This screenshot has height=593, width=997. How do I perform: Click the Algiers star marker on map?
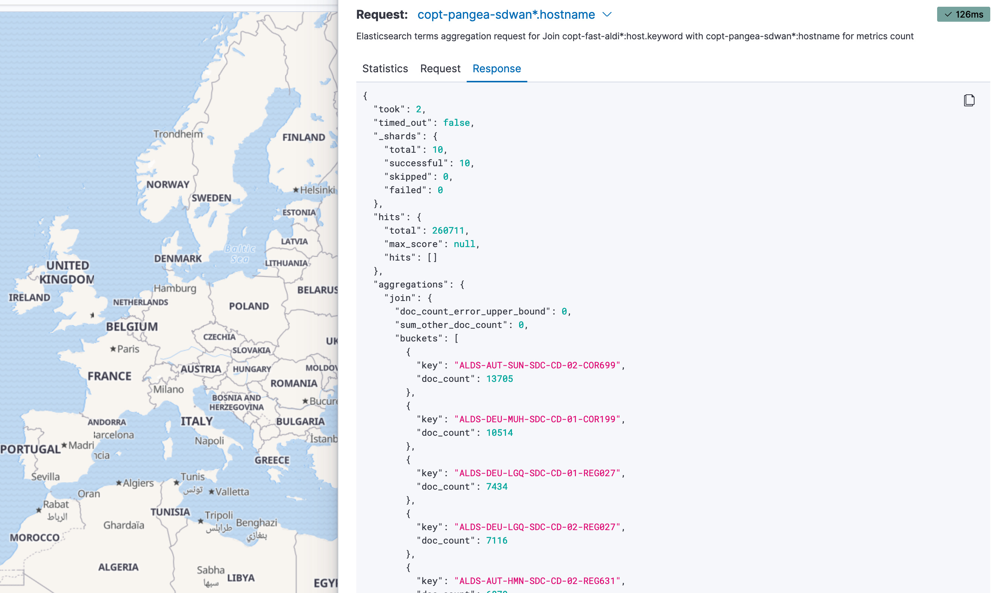pyautogui.click(x=119, y=483)
